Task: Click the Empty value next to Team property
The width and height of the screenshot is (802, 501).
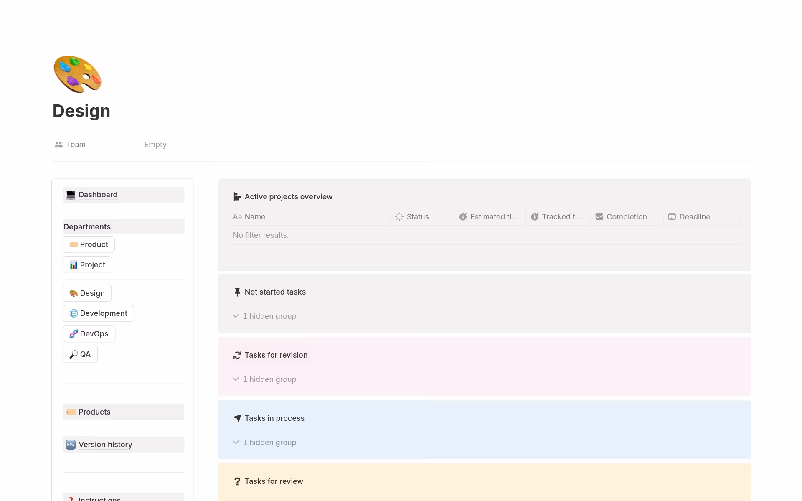Action: (x=155, y=144)
